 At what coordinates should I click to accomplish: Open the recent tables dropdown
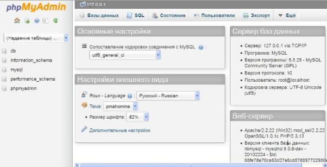36,38
